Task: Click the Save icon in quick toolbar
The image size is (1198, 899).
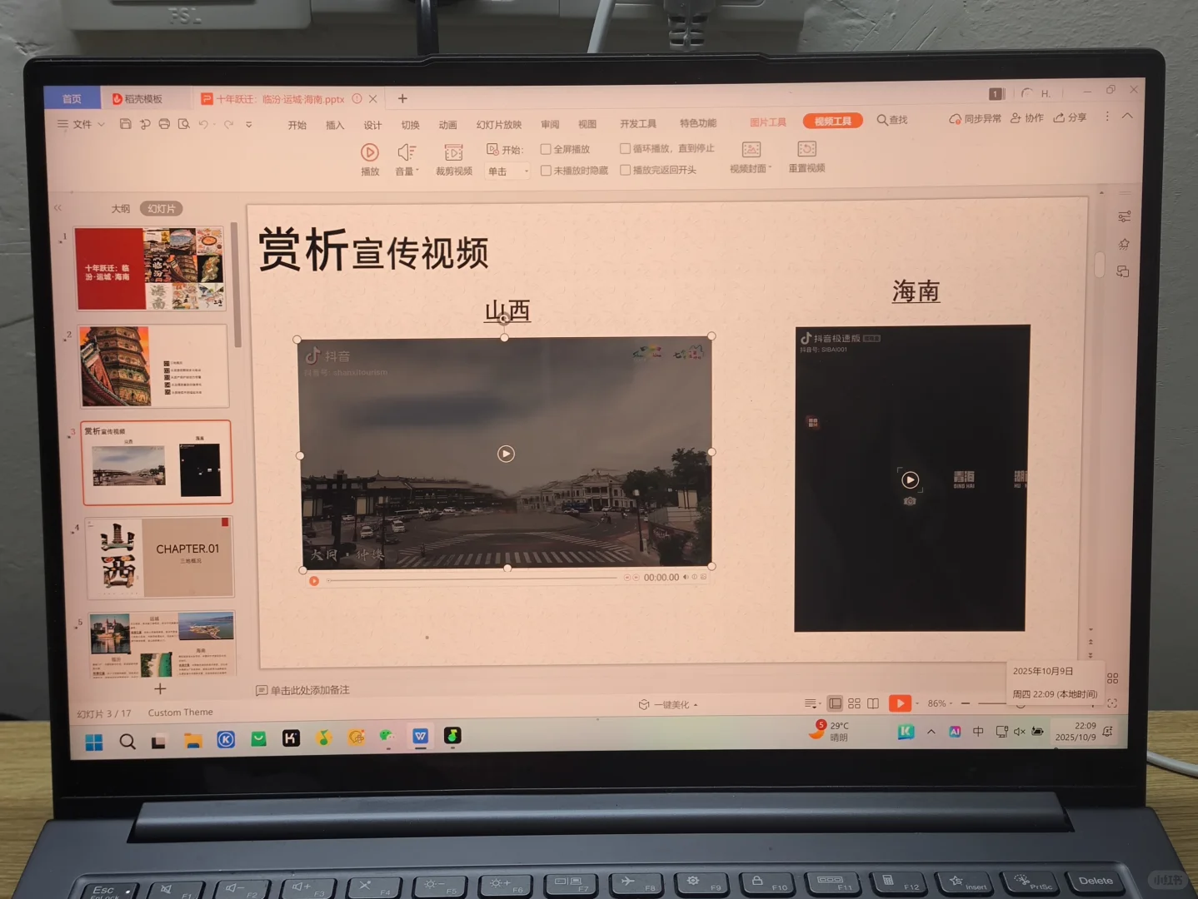Action: [x=125, y=124]
